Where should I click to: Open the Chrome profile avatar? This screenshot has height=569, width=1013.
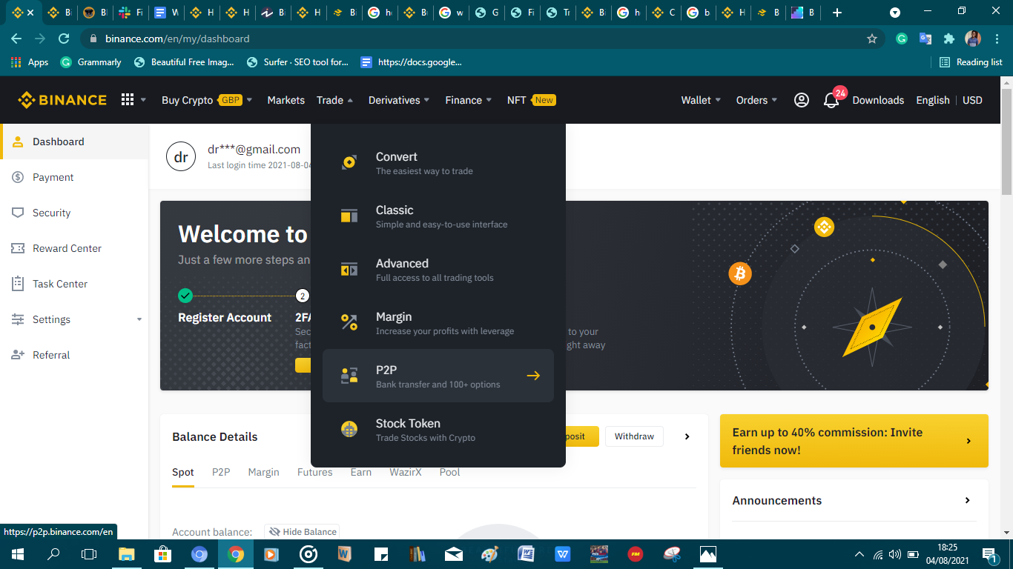[973, 39]
